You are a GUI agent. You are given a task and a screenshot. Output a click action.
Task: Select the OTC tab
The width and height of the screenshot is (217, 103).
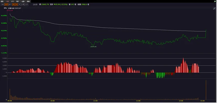tap(13, 2)
